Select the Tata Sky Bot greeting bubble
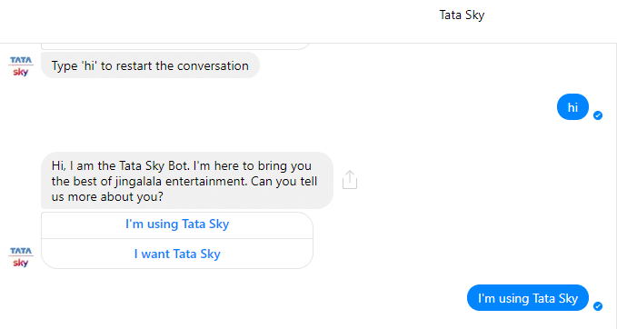Viewport: 617px width, 329px height. [x=187, y=181]
